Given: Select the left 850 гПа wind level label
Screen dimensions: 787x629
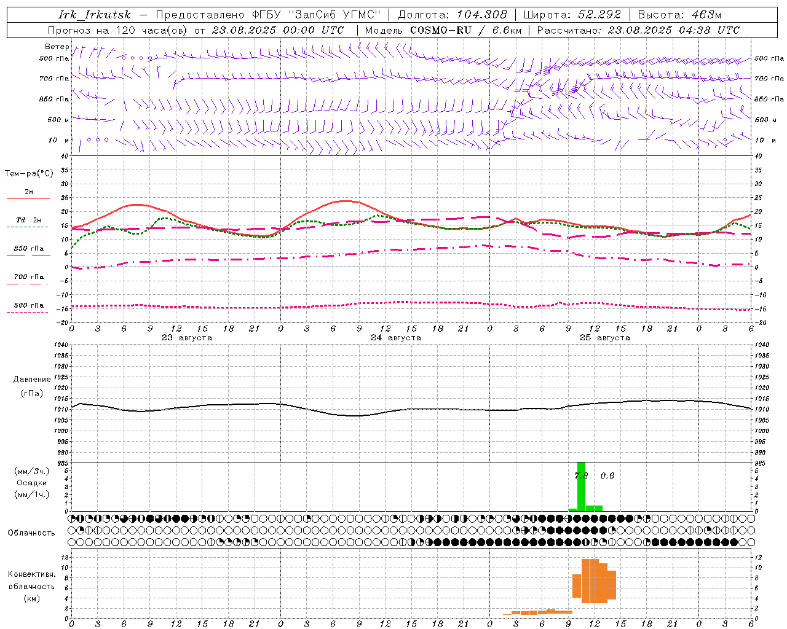Looking at the screenshot, I should (54, 99).
